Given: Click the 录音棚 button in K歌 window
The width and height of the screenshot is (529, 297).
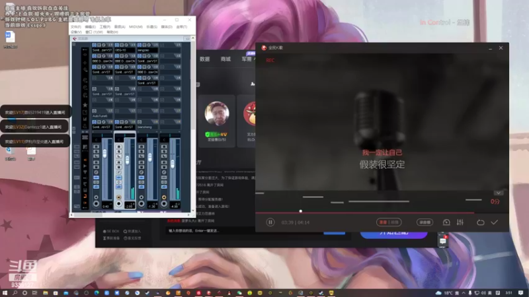Looking at the screenshot, I should tap(425, 222).
